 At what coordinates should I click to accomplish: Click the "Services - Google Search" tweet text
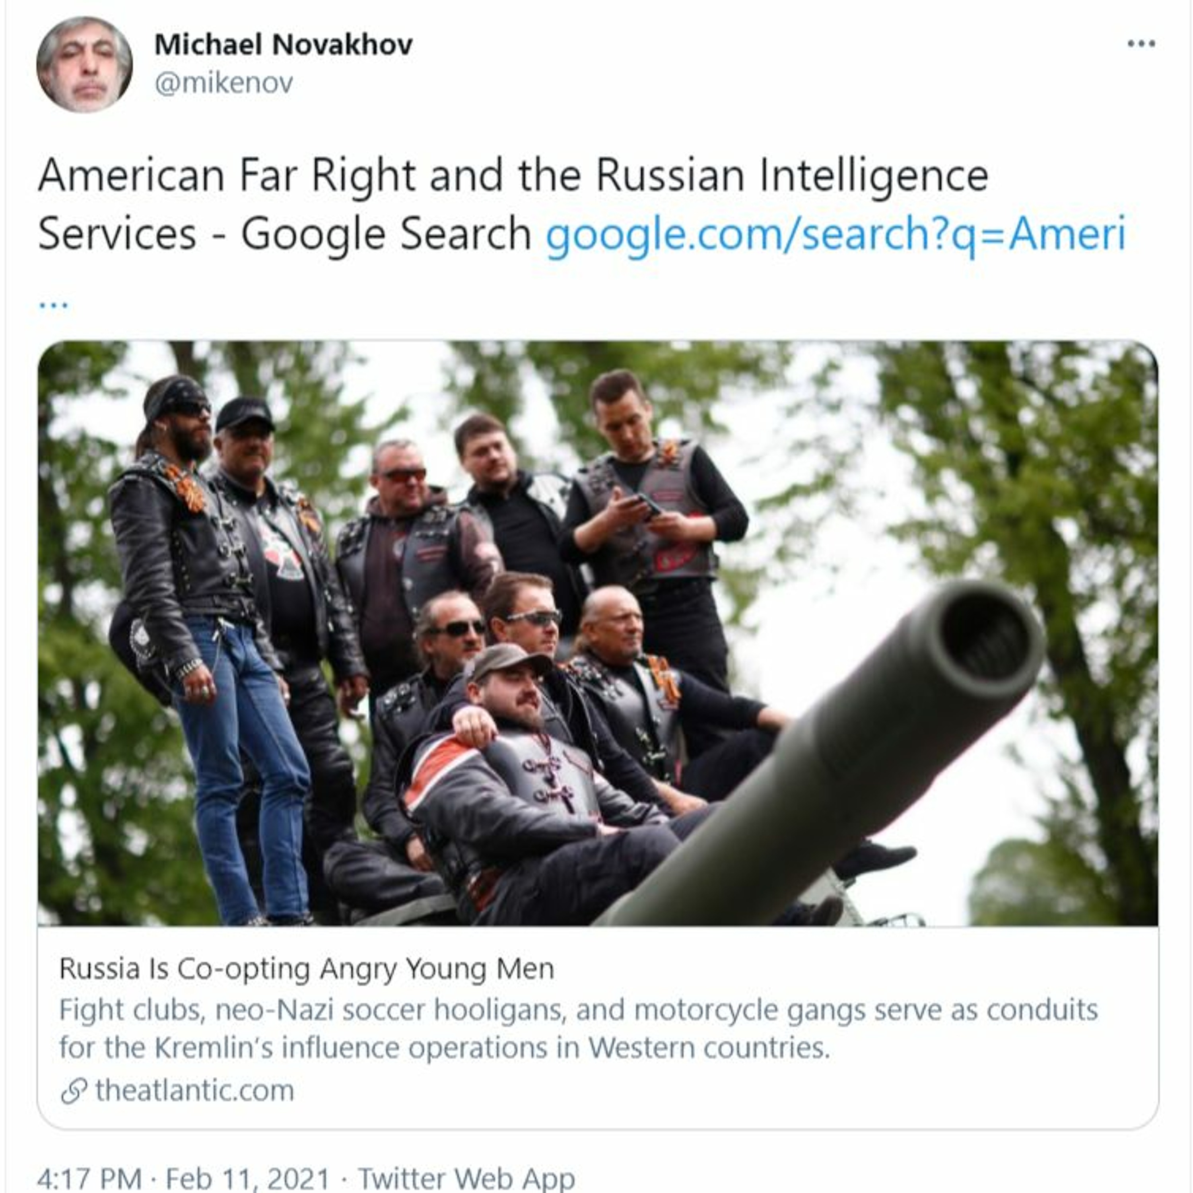284,234
